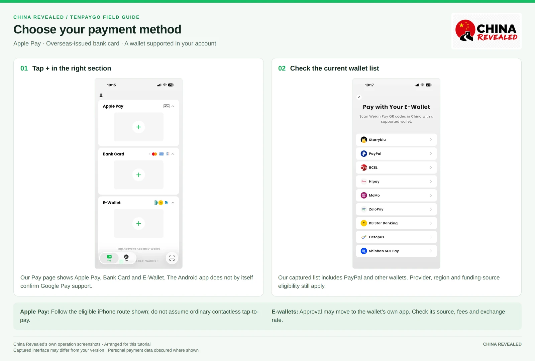The height and width of the screenshot is (361, 535).
Task: Switch to the Go tab
Action: (x=126, y=258)
